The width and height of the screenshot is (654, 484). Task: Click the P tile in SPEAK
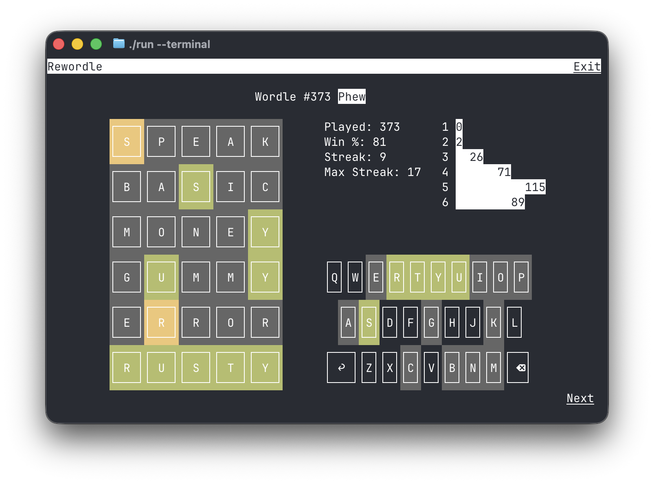pos(161,141)
